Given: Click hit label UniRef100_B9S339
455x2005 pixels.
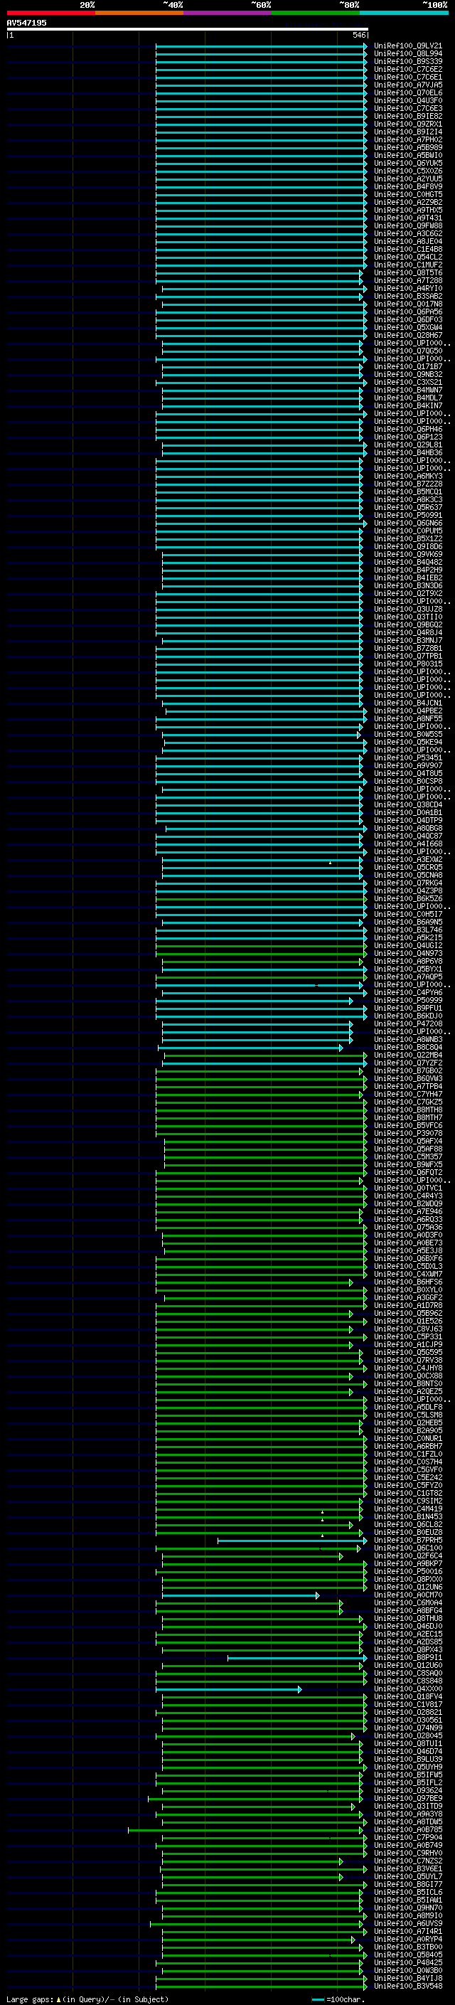Looking at the screenshot, I should click(x=407, y=61).
